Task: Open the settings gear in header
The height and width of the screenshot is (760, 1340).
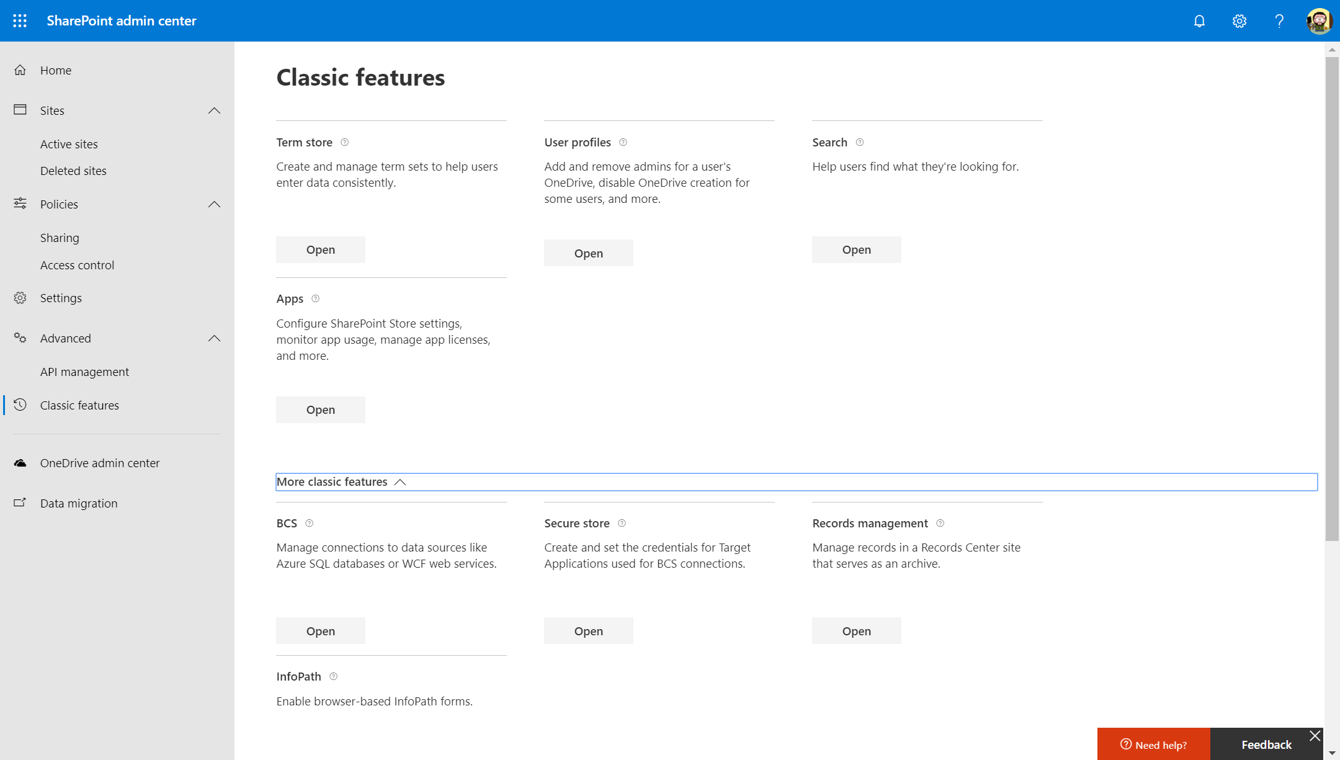Action: (x=1239, y=20)
